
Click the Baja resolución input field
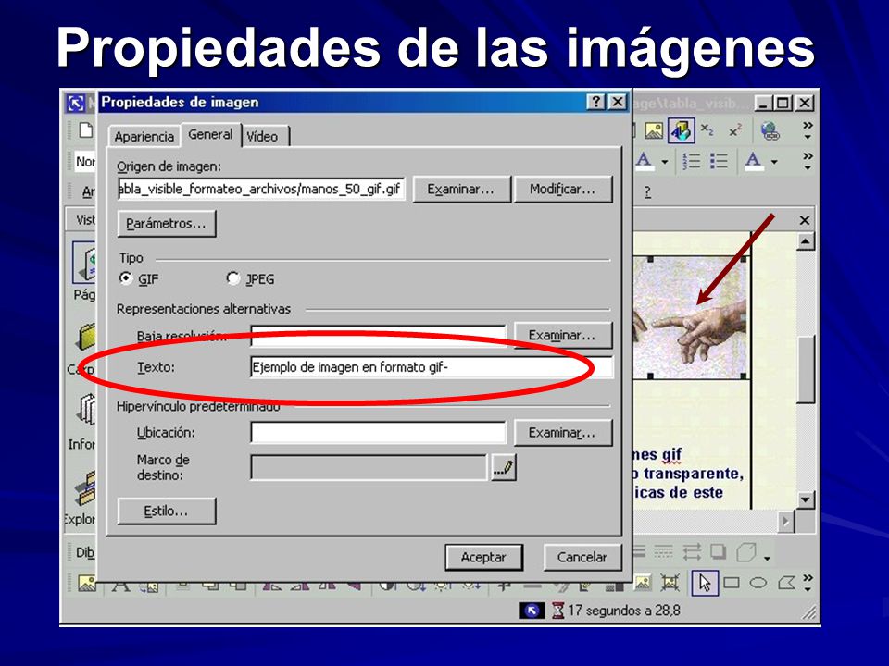[x=378, y=335]
